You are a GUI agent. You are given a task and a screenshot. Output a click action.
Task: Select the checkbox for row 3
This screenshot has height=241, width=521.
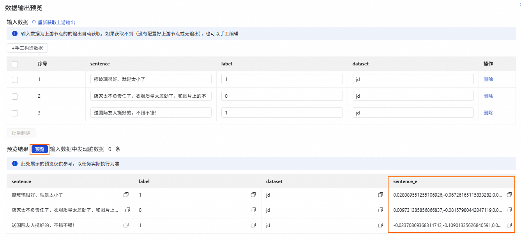[15, 113]
